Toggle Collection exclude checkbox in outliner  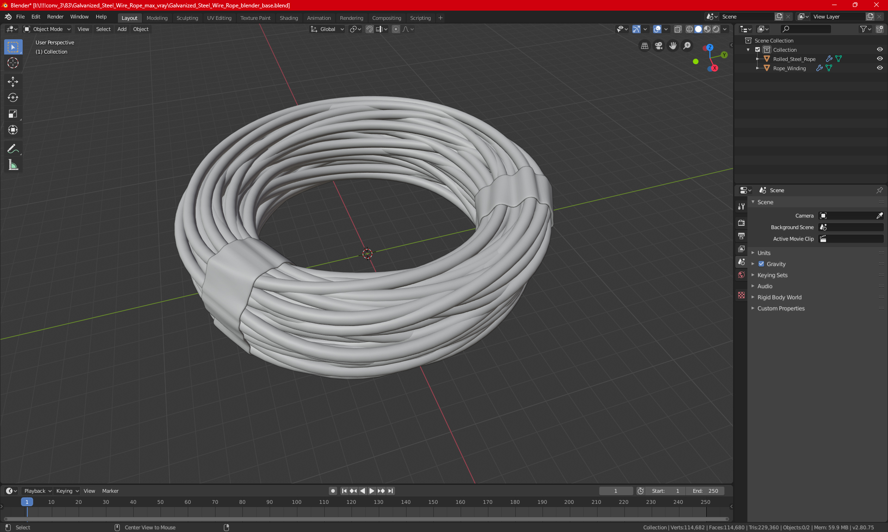click(758, 49)
